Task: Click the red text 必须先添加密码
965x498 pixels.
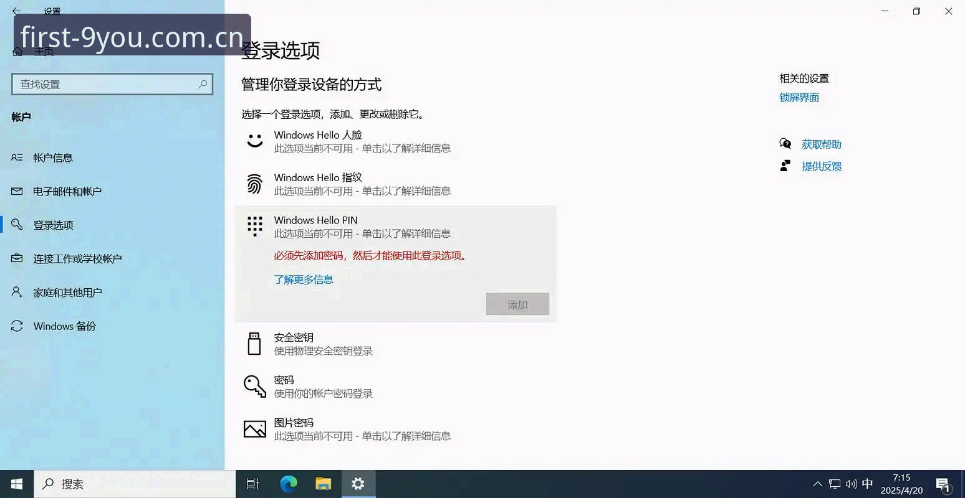Action: tap(309, 255)
